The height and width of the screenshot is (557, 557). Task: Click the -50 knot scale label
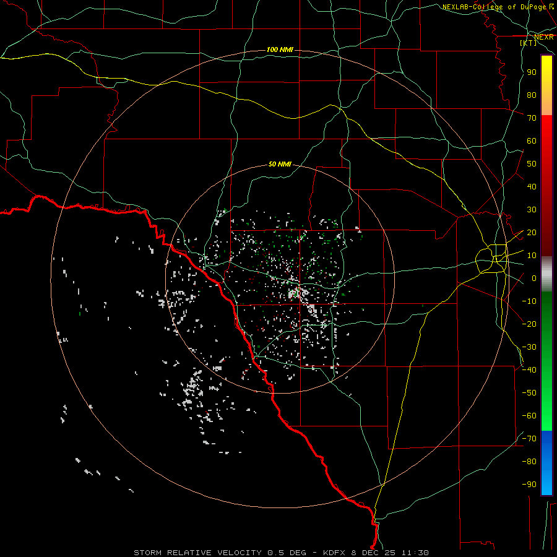point(529,393)
